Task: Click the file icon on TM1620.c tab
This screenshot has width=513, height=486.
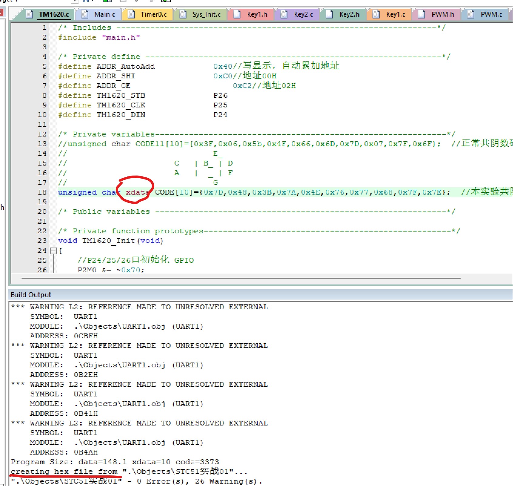Action: click(29, 14)
